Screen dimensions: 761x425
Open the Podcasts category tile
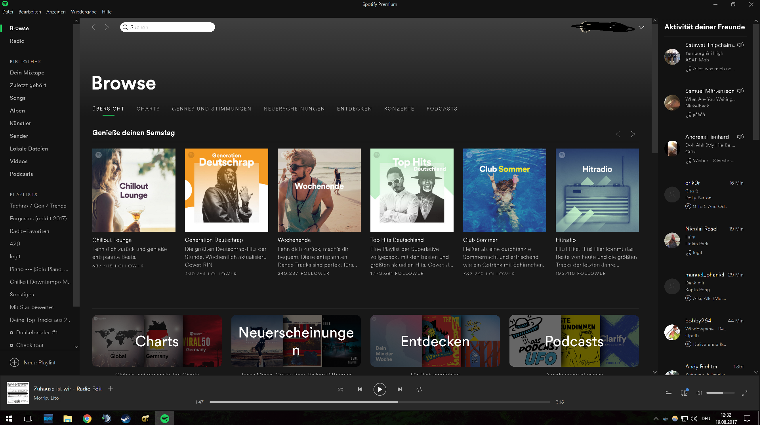pyautogui.click(x=574, y=341)
